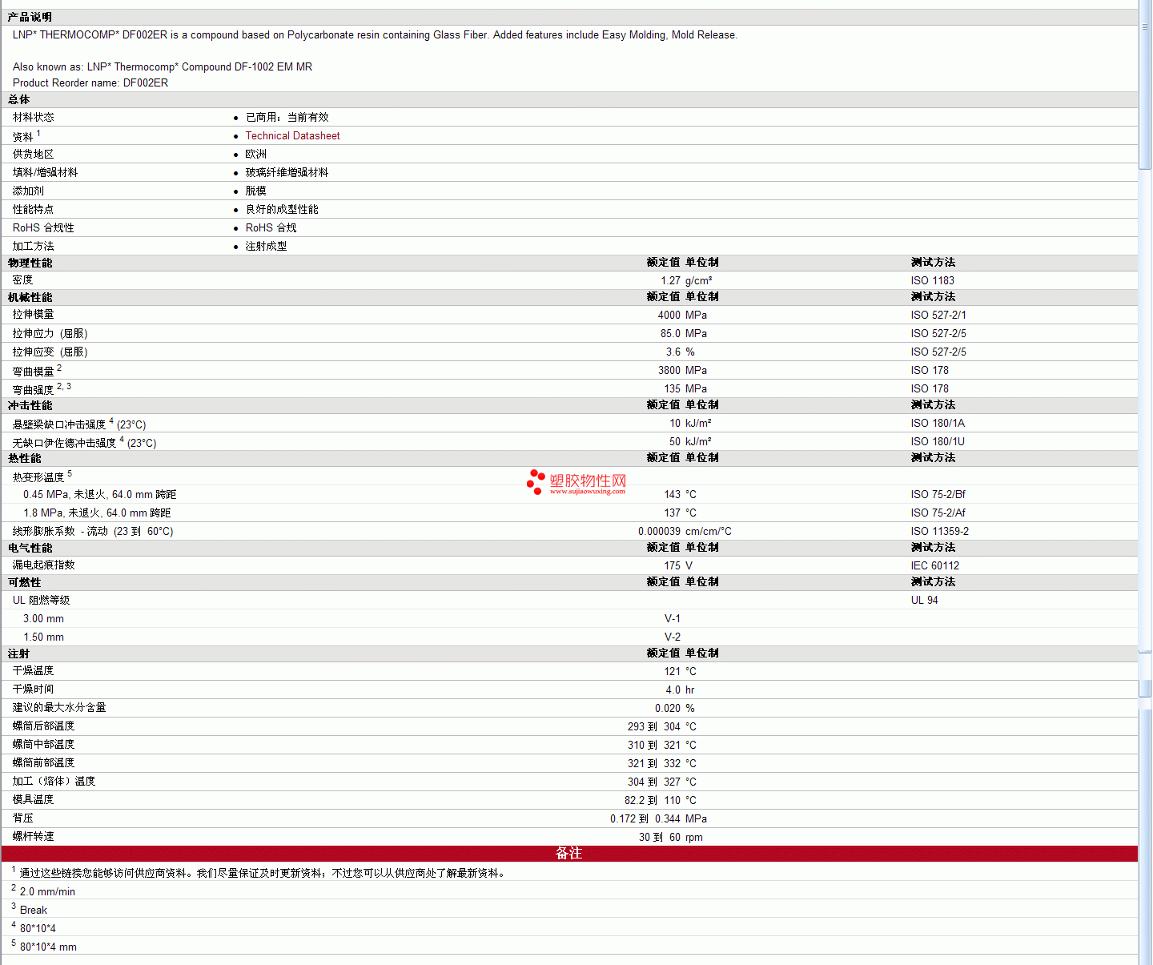Select the 热性能 section heading
The height and width of the screenshot is (965, 1153).
24,458
